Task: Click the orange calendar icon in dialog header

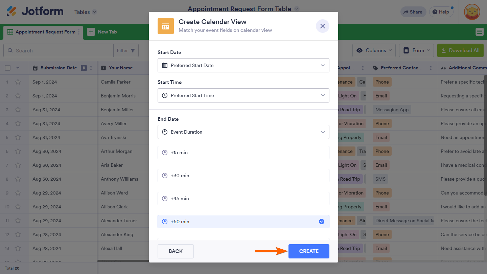Action: (x=165, y=26)
